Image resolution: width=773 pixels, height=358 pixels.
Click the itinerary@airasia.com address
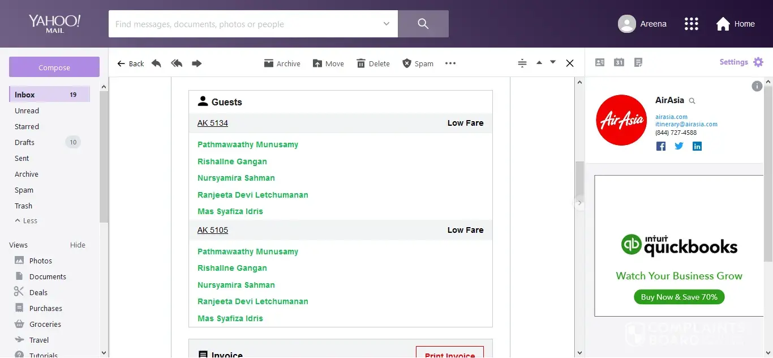686,124
